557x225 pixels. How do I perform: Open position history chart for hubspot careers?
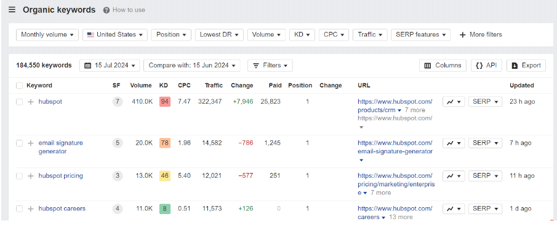pyautogui.click(x=454, y=208)
